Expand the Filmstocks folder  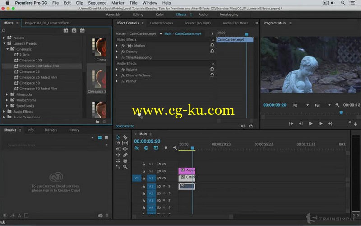[7, 94]
